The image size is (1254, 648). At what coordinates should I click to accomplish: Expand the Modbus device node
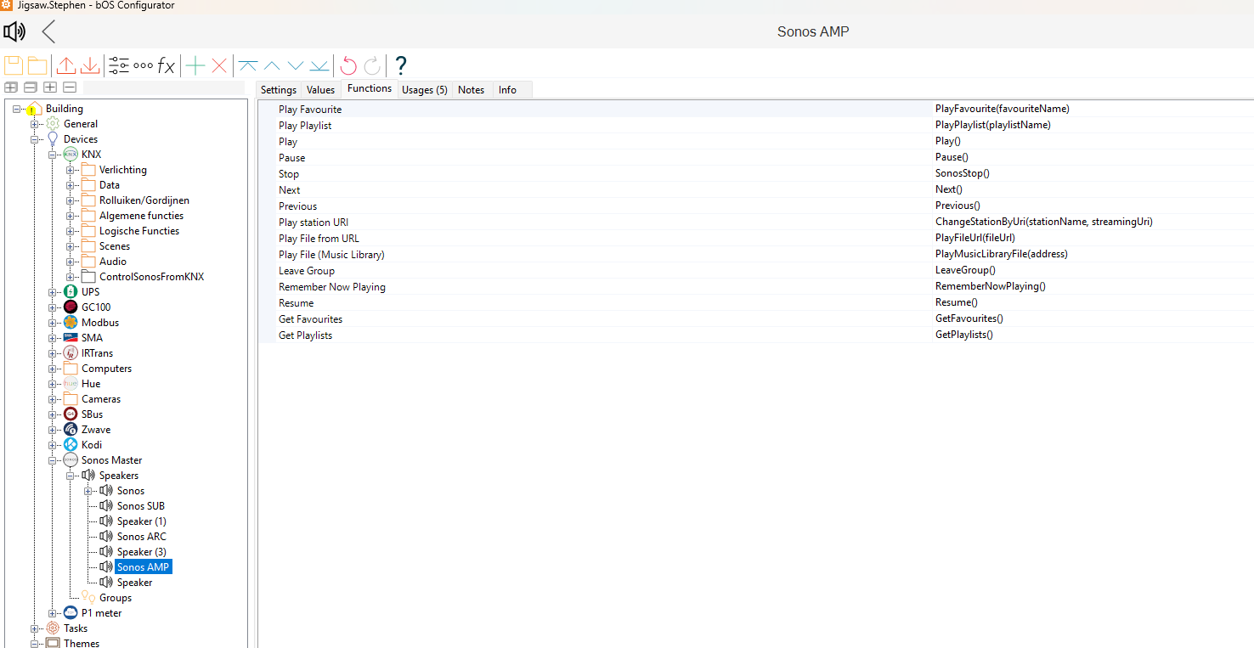point(53,323)
